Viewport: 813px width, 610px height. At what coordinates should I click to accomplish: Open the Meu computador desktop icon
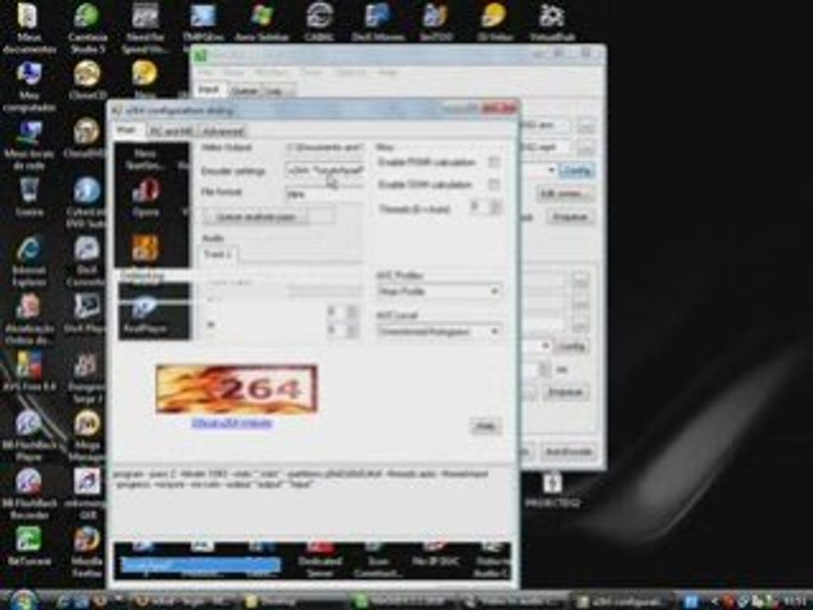(x=29, y=86)
